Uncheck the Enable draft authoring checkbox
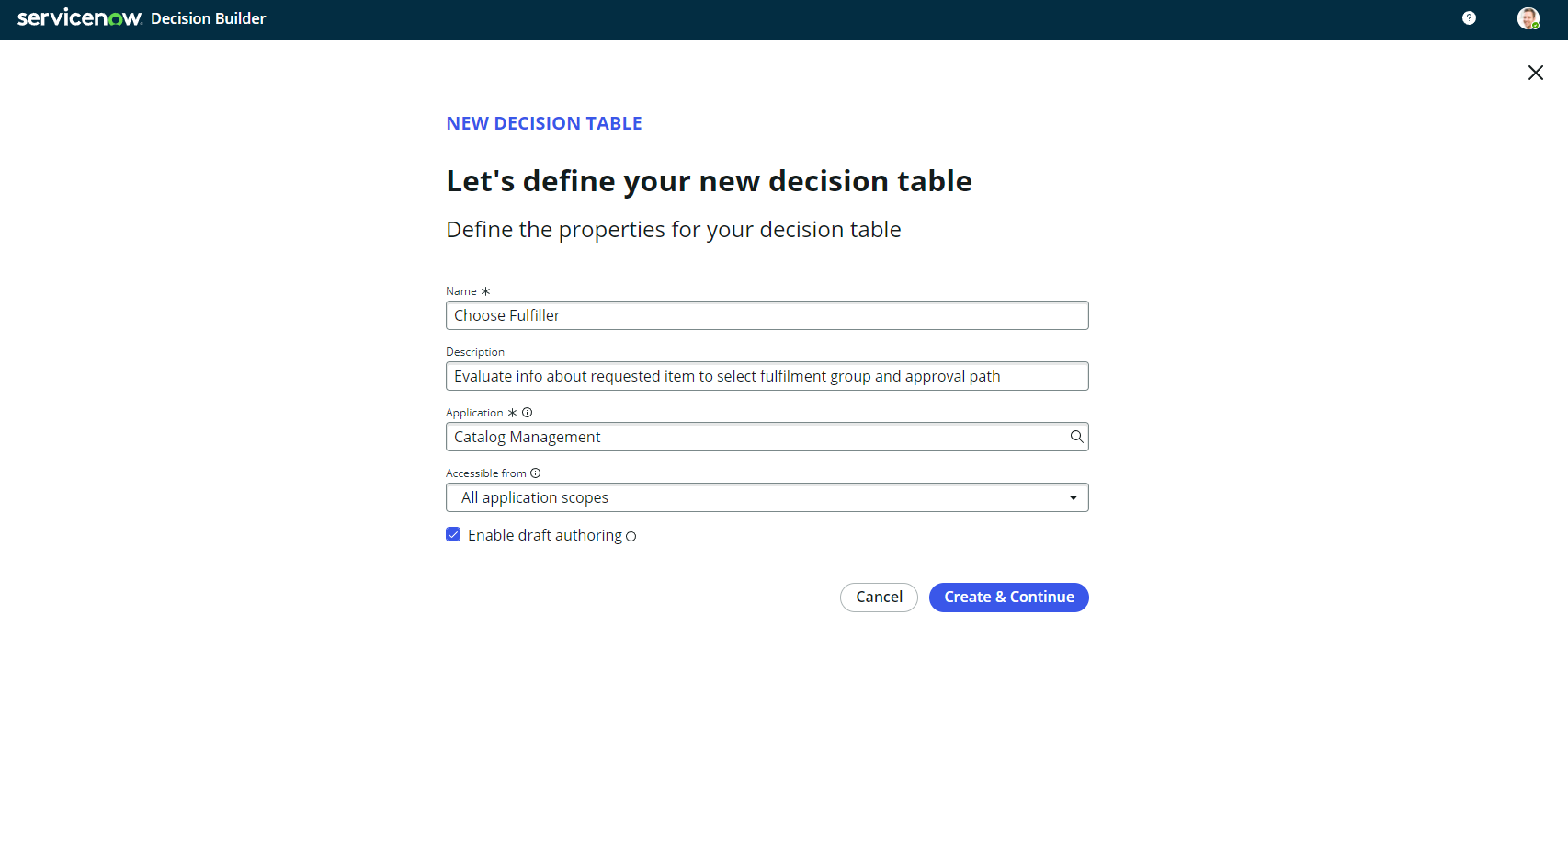Screen dimensions: 1568x843 pyautogui.click(x=453, y=535)
